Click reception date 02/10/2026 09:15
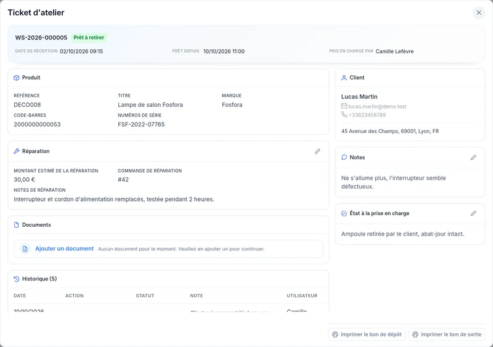This screenshot has width=493, height=347. pos(81,51)
